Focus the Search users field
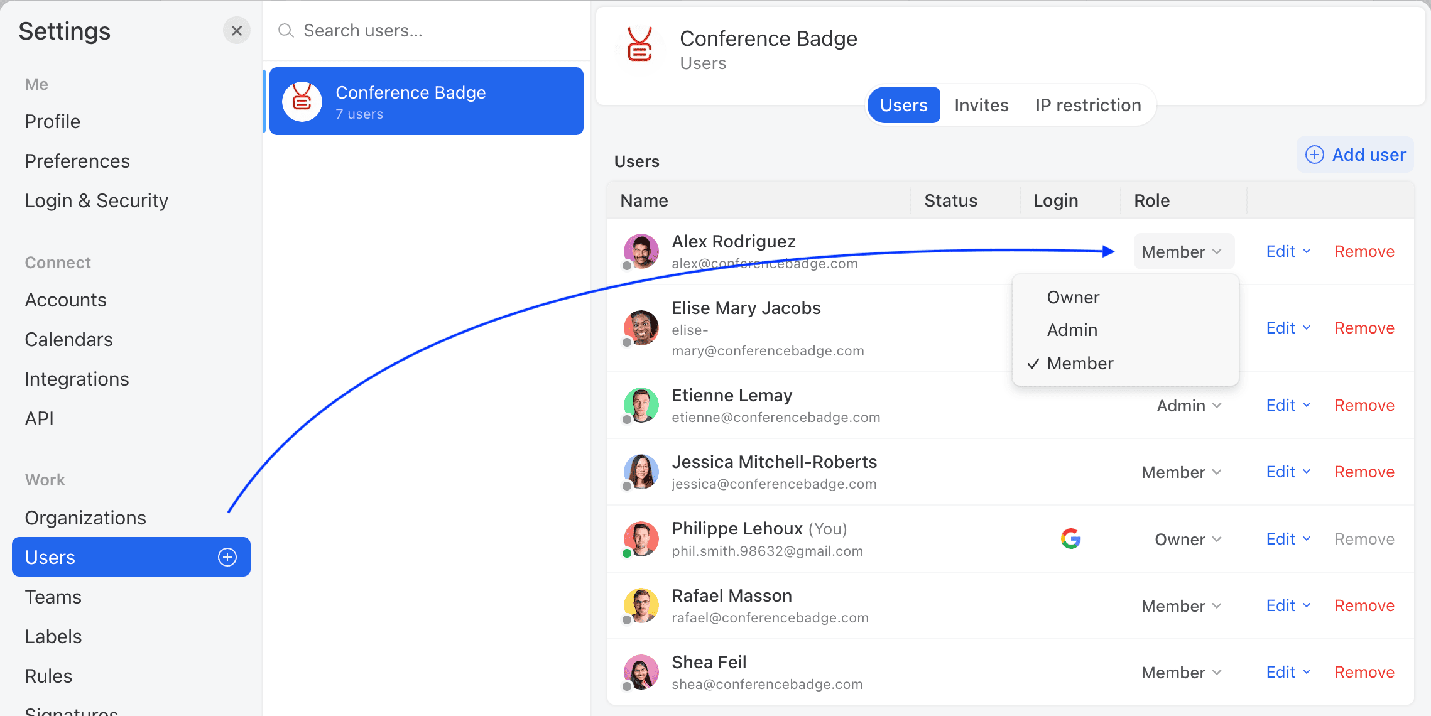The height and width of the screenshot is (716, 1431). (426, 31)
